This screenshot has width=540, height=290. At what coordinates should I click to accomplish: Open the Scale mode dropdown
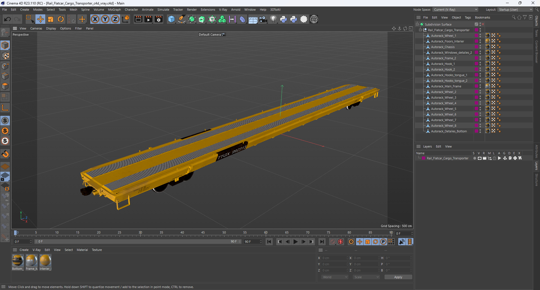pos(366,277)
